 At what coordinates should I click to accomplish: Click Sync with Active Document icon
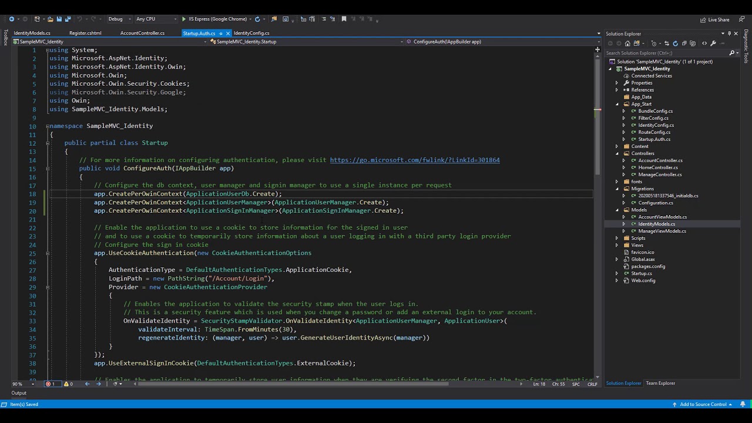pyautogui.click(x=667, y=43)
